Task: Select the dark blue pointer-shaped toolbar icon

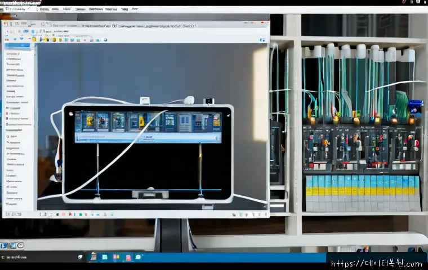Action: [41, 39]
